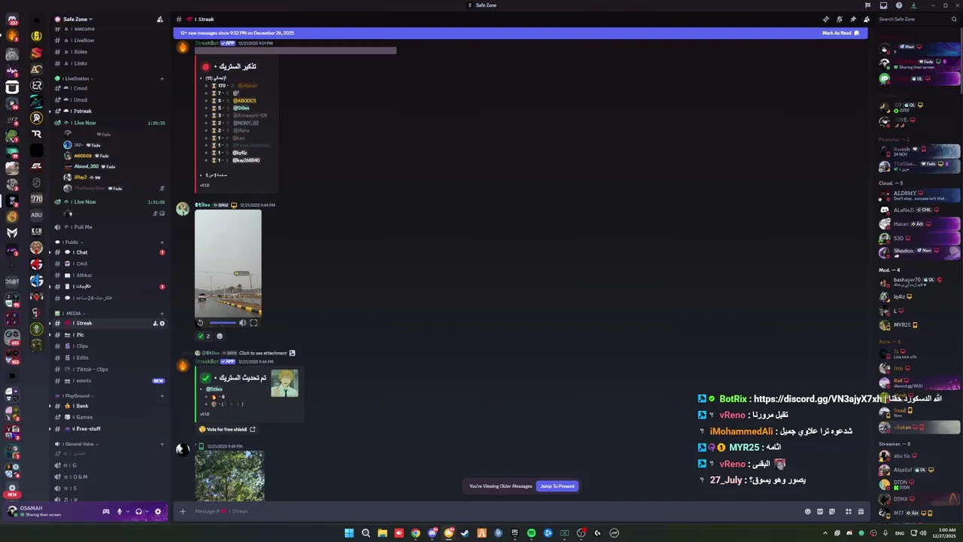Open Windows Start menu
The image size is (963, 542).
(x=349, y=533)
